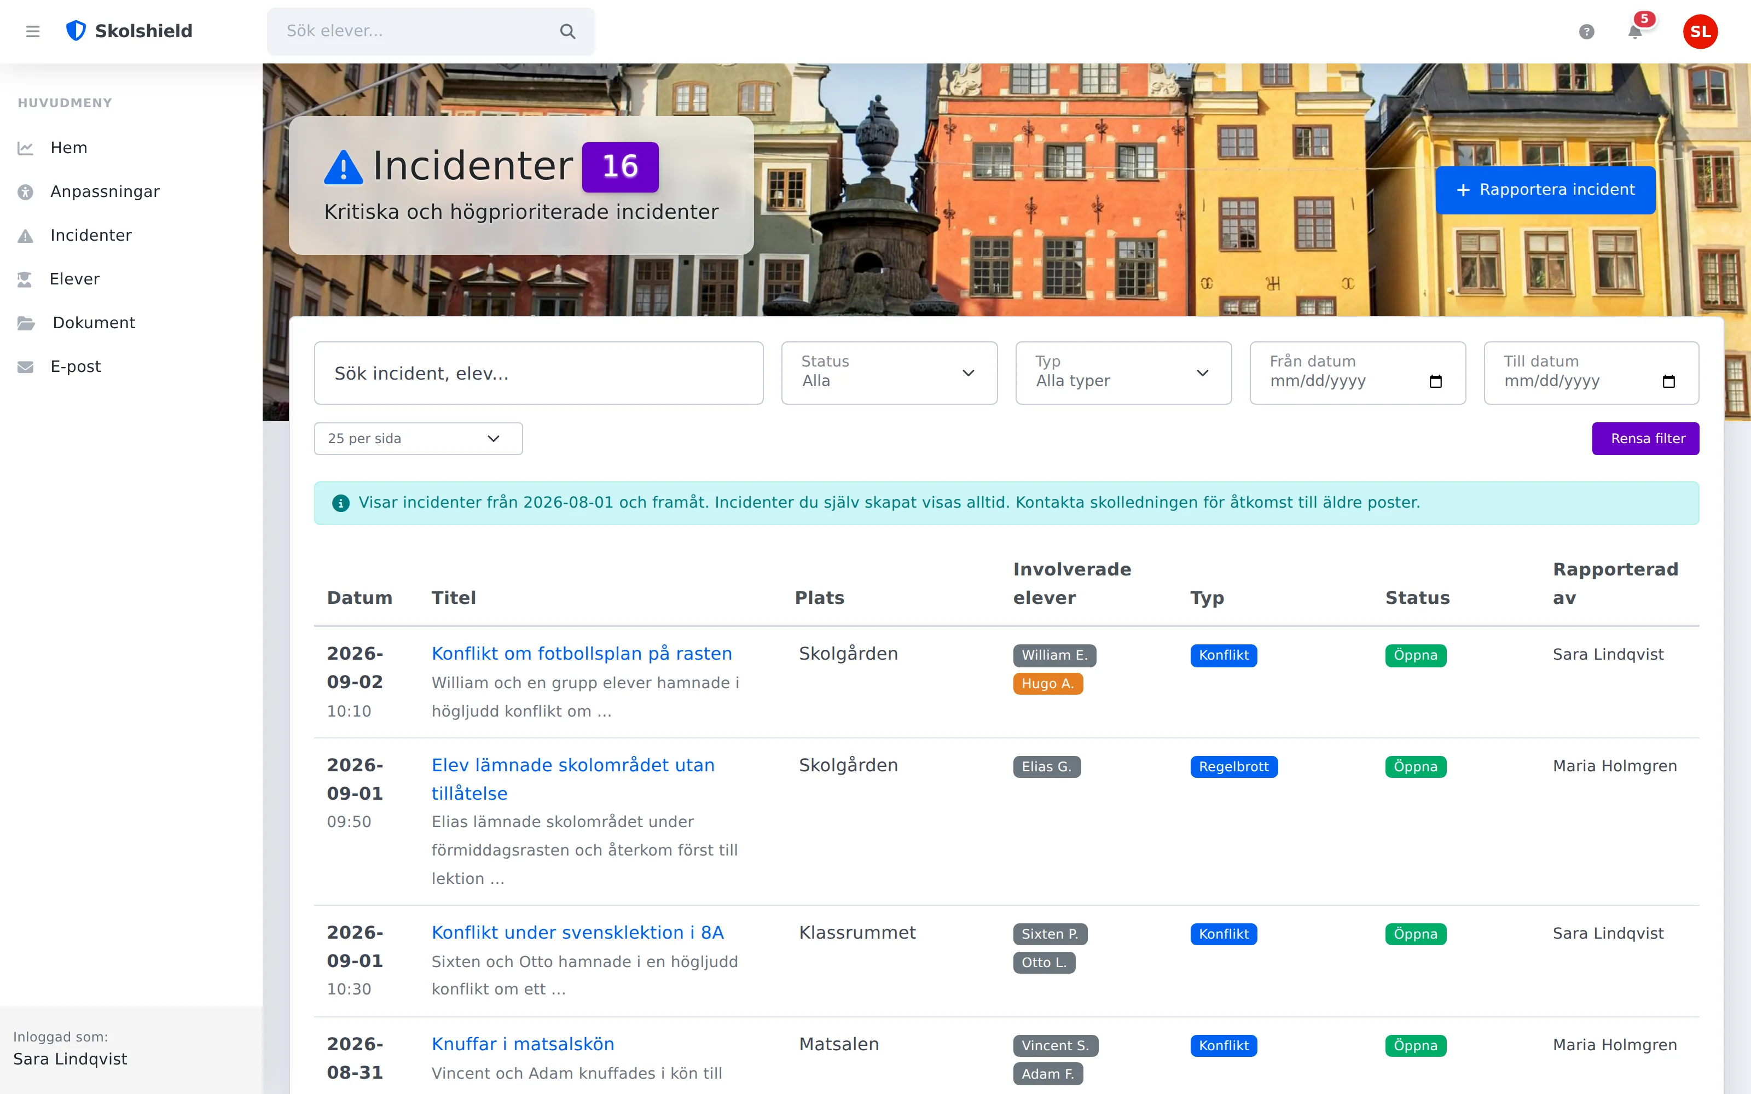Focus the Sök incident, elev field

pyautogui.click(x=539, y=373)
